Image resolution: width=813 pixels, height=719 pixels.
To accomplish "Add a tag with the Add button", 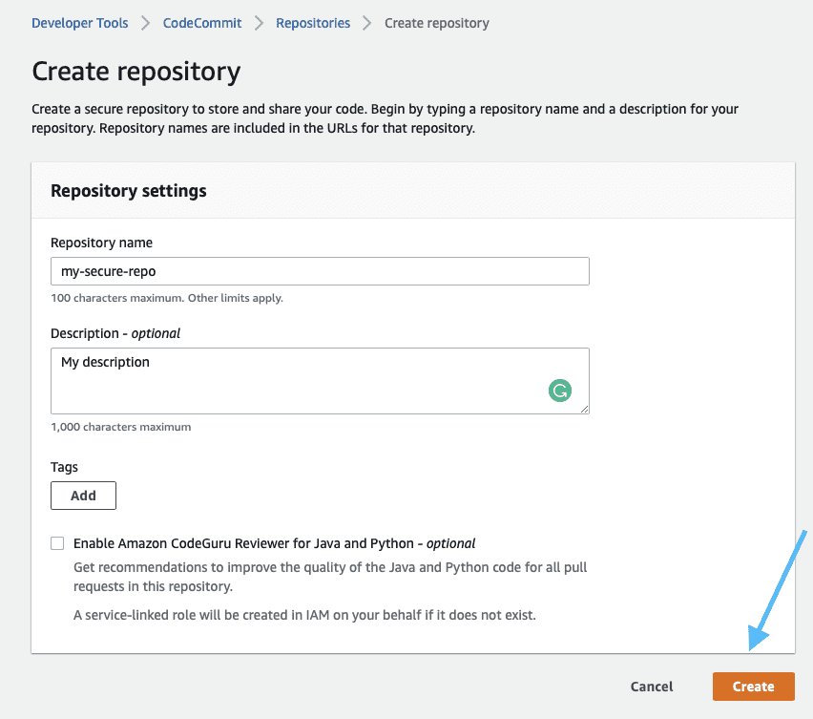I will pos(83,496).
